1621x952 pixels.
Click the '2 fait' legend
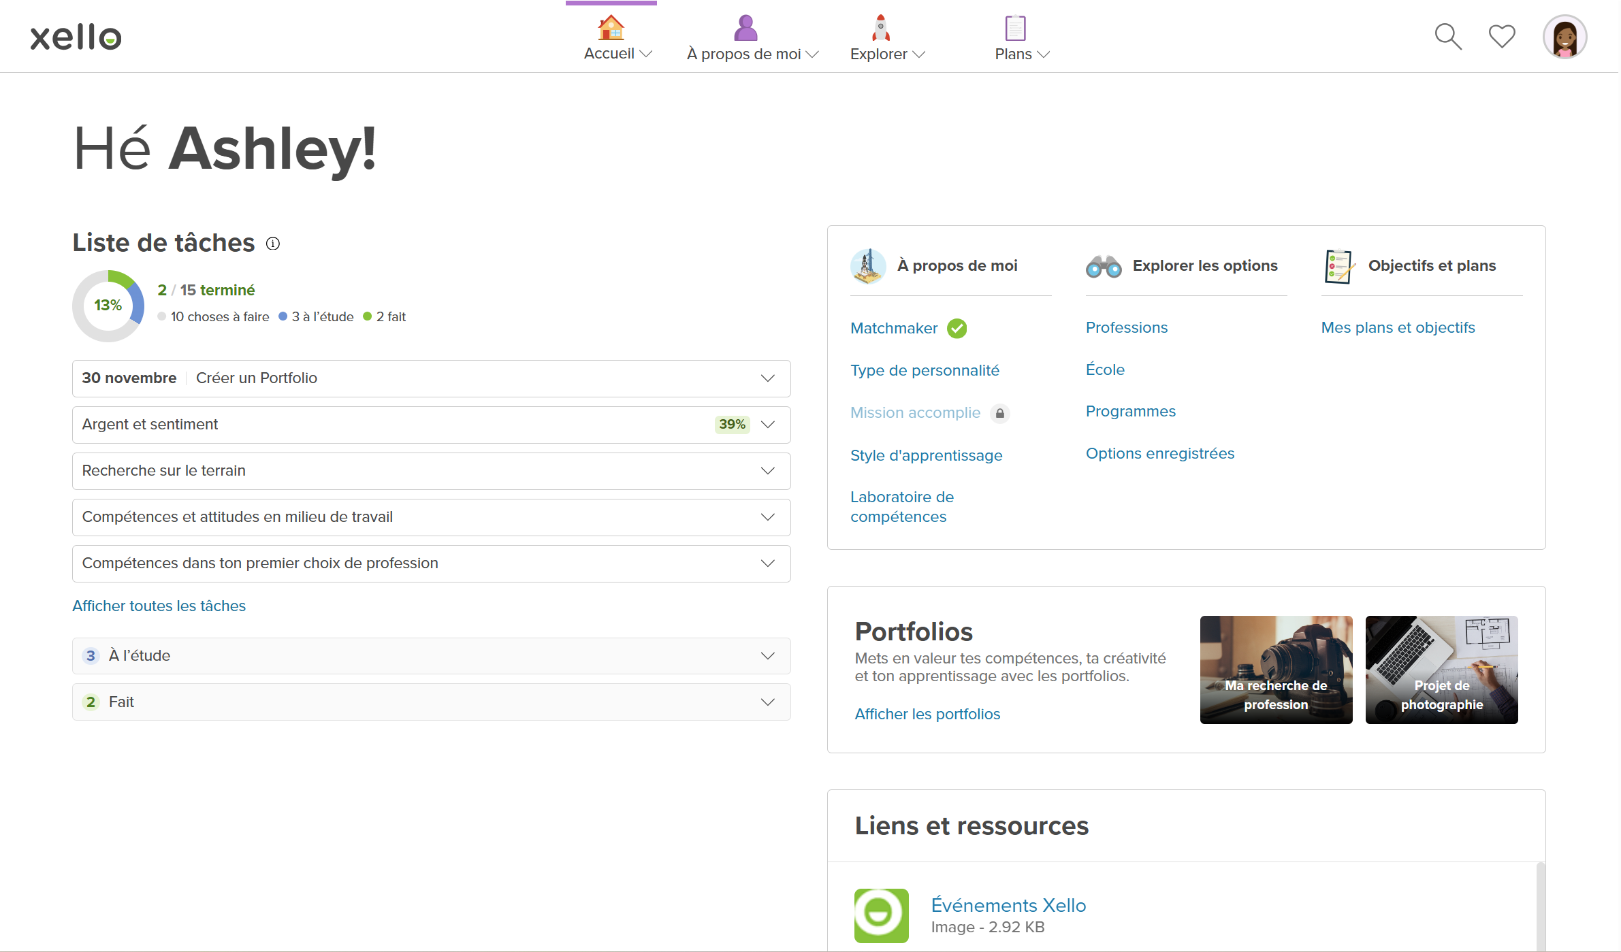384,317
